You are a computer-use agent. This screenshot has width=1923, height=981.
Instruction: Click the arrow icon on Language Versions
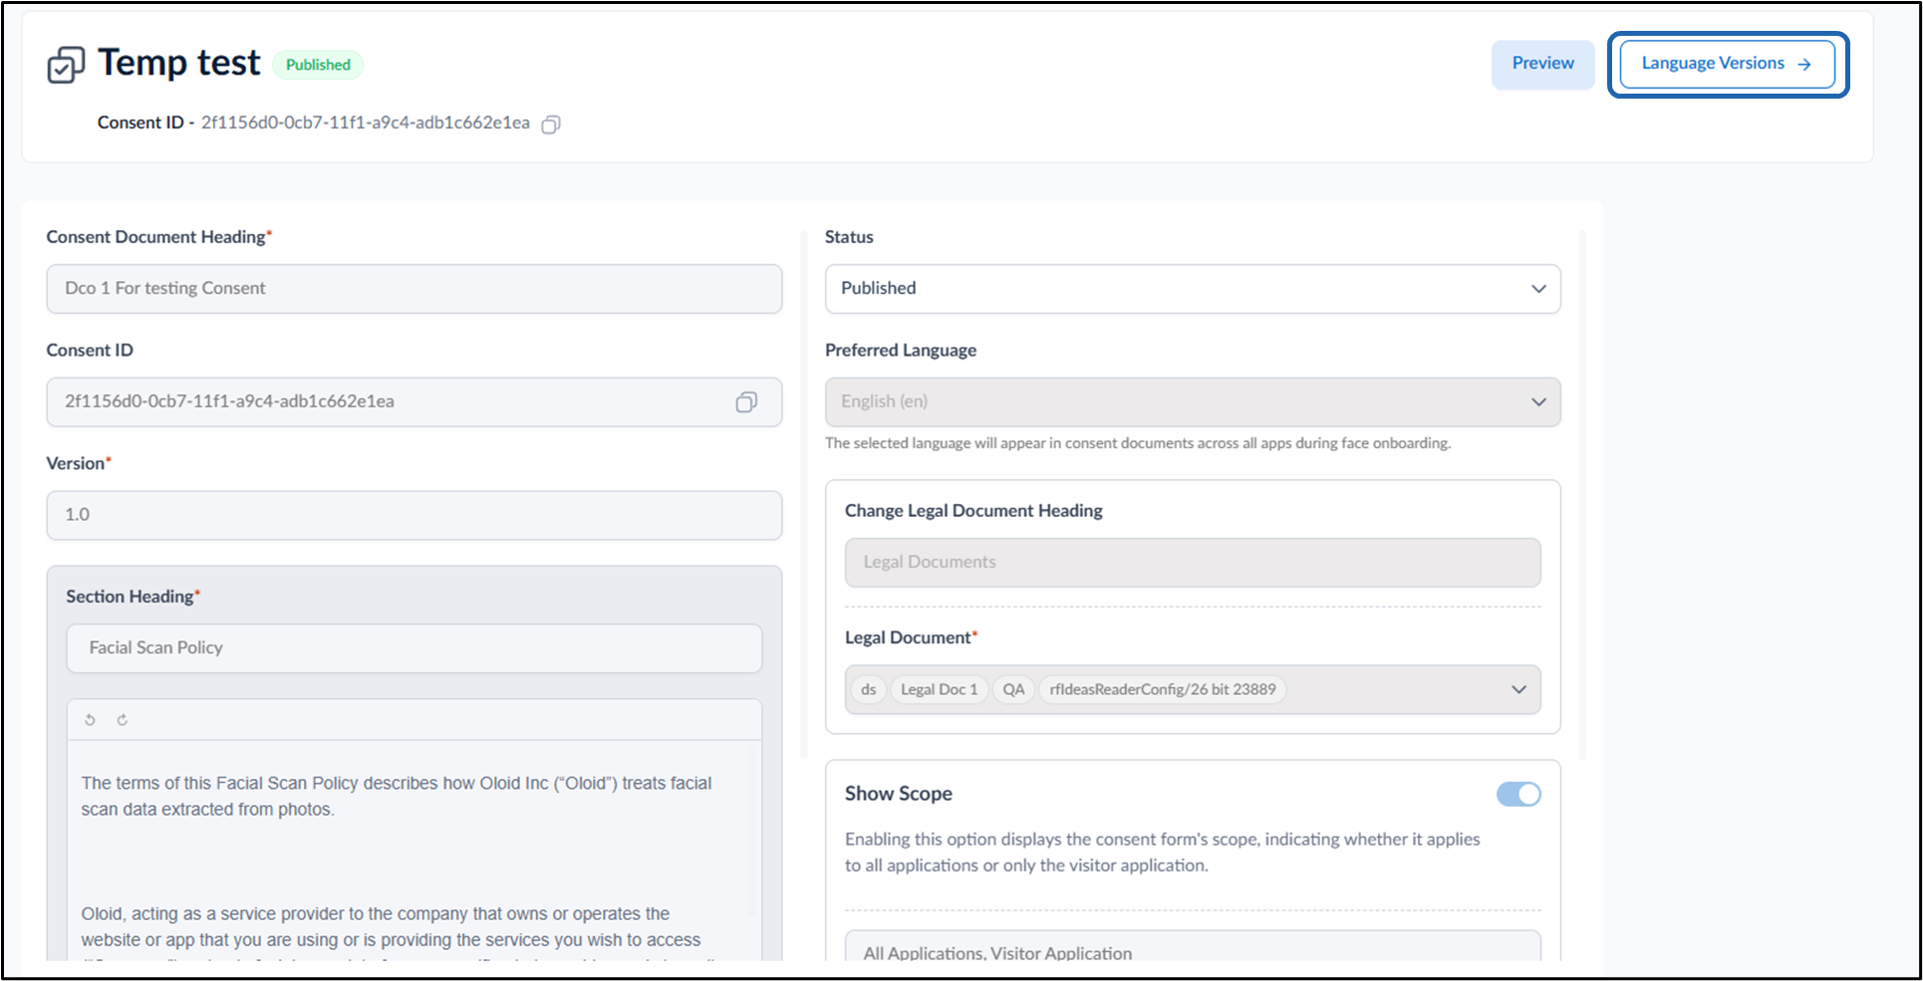(x=1804, y=64)
